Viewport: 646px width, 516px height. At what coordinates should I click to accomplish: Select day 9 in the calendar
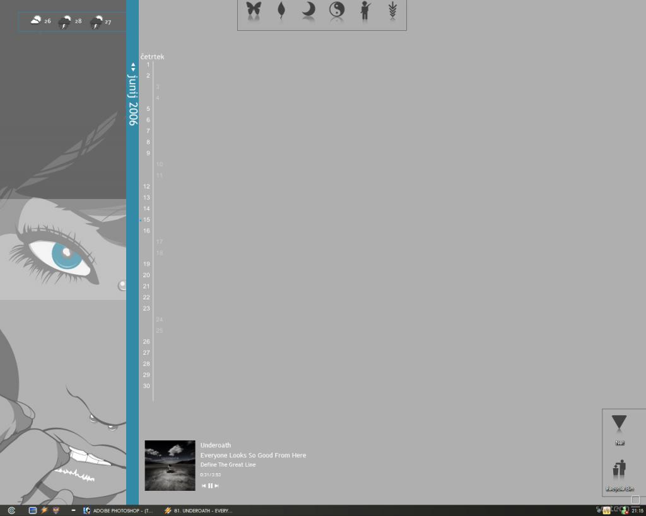click(x=148, y=153)
